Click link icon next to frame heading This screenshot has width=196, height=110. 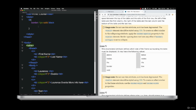(x=106, y=46)
